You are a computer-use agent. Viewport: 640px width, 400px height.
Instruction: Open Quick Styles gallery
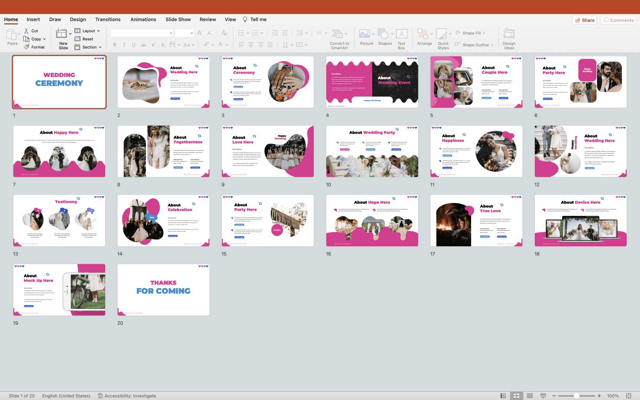click(x=442, y=34)
